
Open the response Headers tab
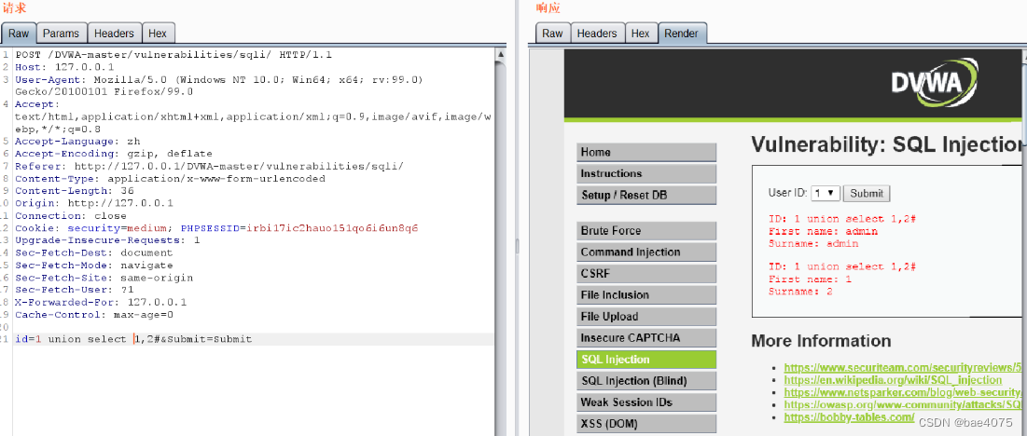coord(597,34)
